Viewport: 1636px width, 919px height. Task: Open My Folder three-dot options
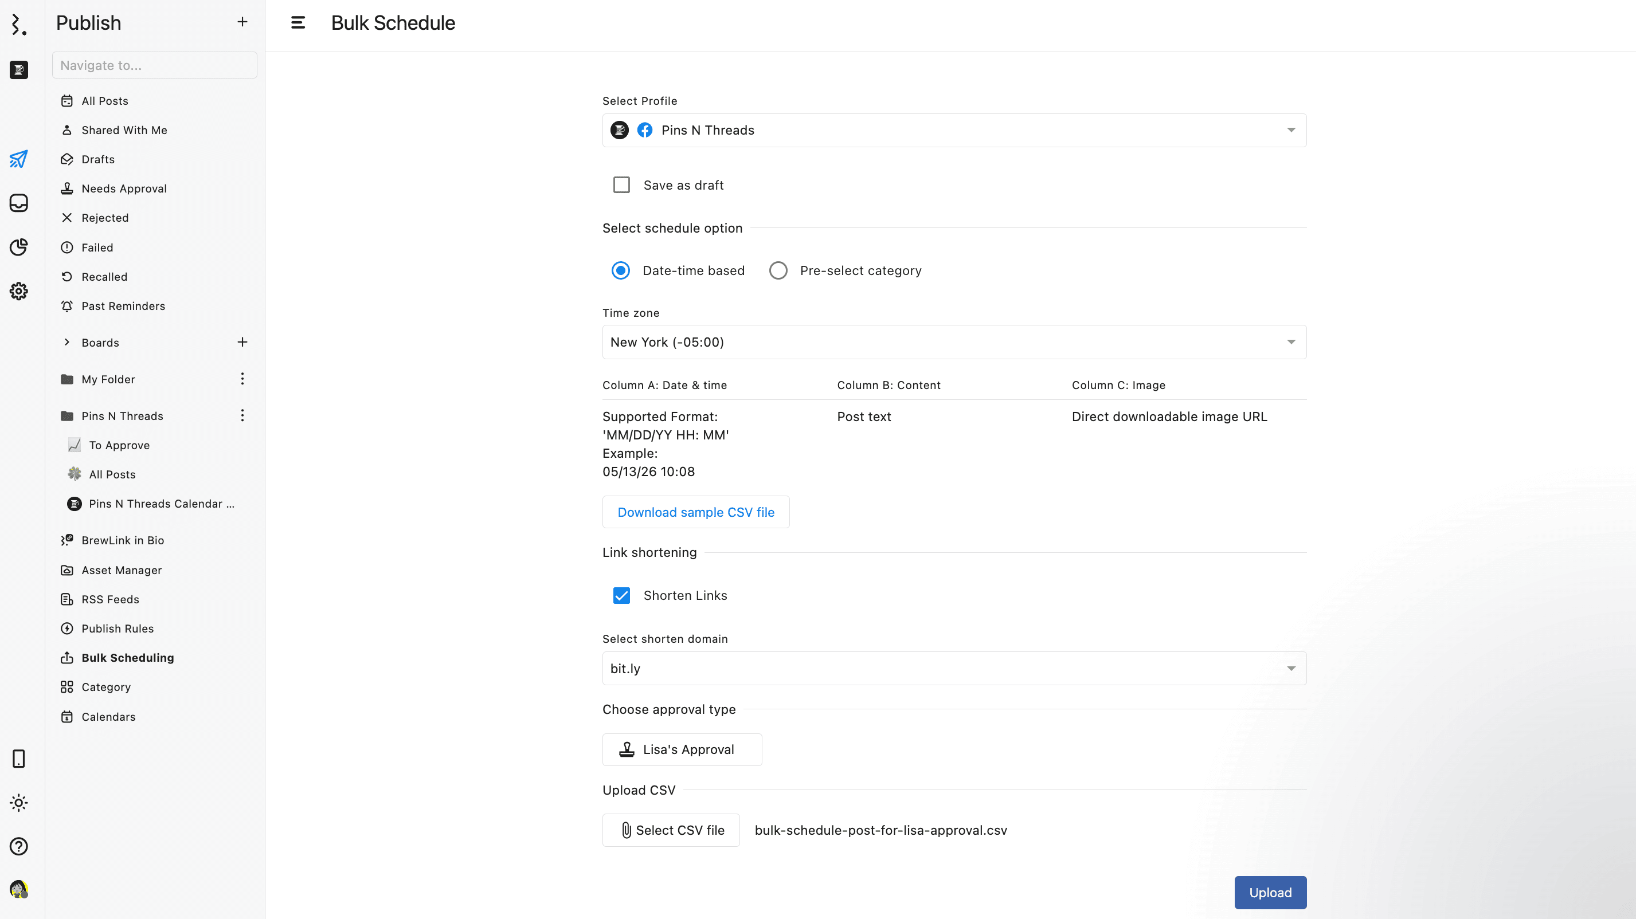(242, 379)
